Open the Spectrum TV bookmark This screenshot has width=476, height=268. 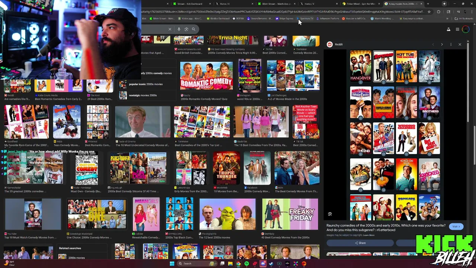tap(305, 18)
